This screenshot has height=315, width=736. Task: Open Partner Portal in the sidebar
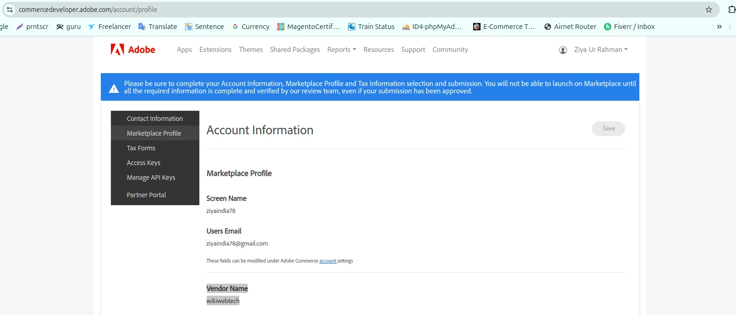[x=155, y=195]
